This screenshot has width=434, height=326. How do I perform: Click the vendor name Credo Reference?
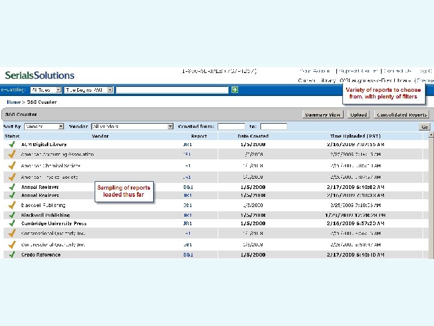[x=41, y=255]
